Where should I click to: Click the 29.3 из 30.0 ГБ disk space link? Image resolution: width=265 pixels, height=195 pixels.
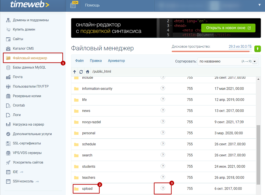tap(240, 47)
